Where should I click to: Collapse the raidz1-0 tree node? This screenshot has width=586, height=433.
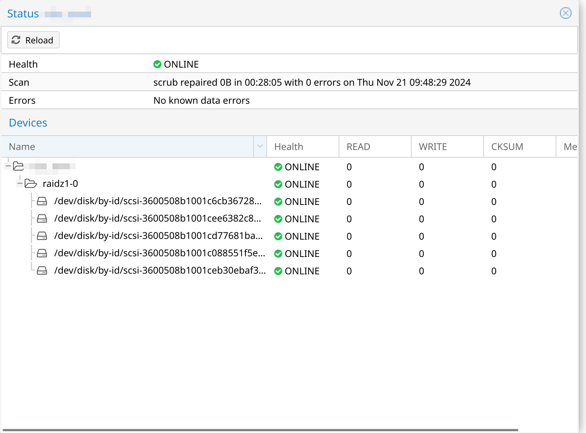click(20, 184)
